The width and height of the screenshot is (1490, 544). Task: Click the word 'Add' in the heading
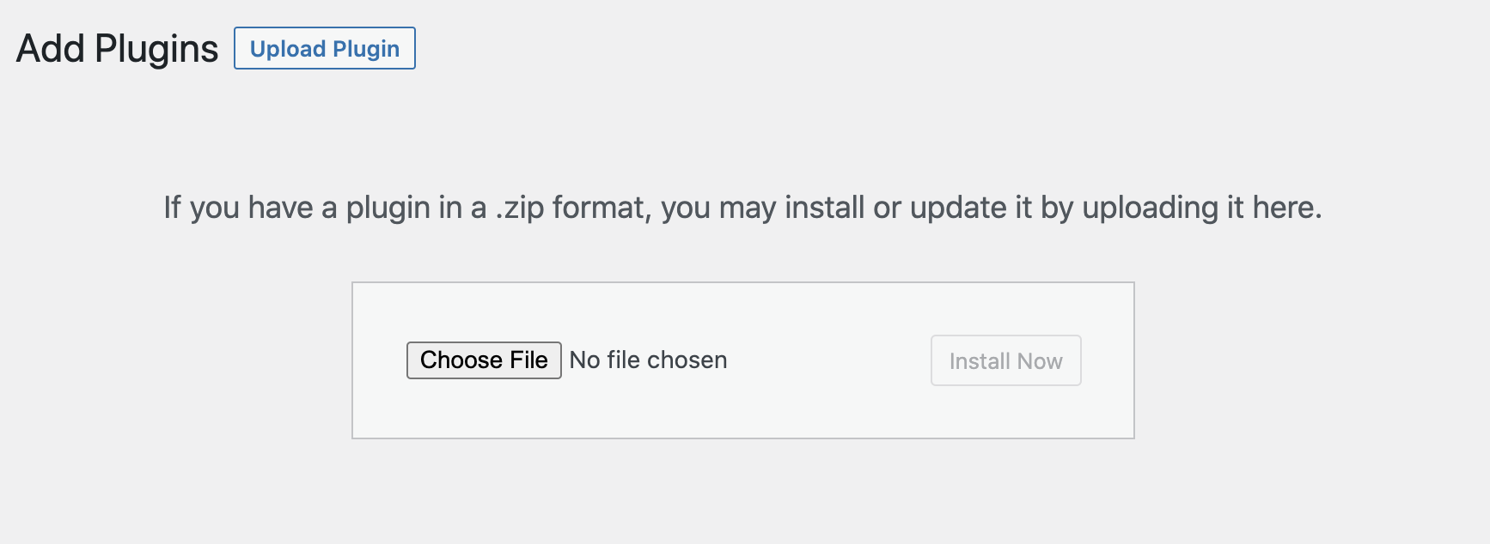coord(50,49)
